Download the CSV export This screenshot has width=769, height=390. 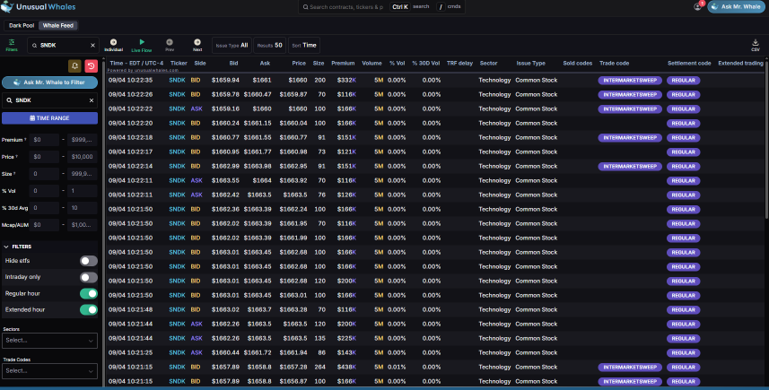point(756,45)
